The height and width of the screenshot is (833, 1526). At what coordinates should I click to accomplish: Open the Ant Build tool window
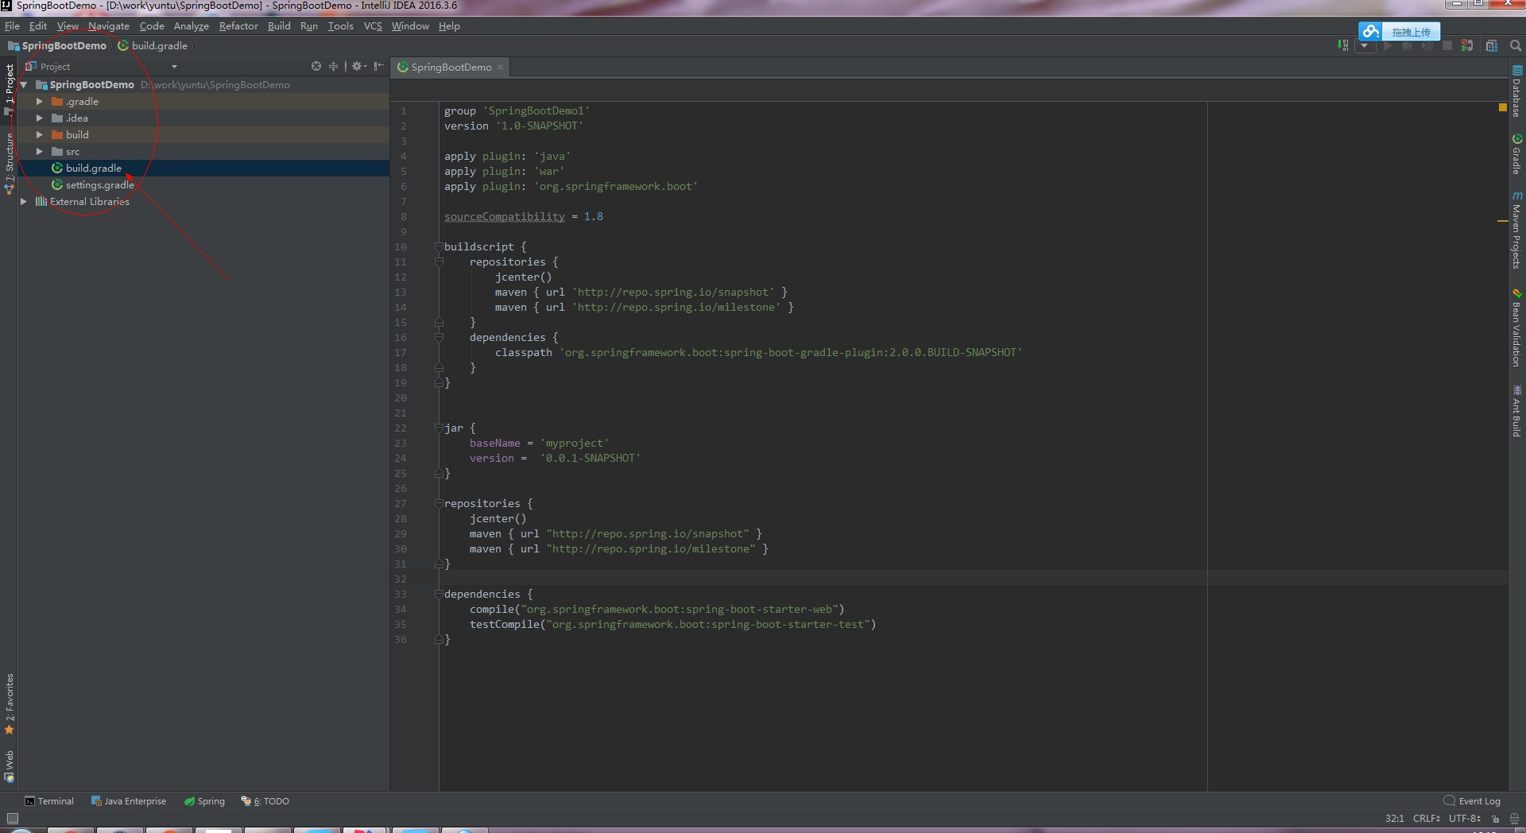[x=1516, y=411]
